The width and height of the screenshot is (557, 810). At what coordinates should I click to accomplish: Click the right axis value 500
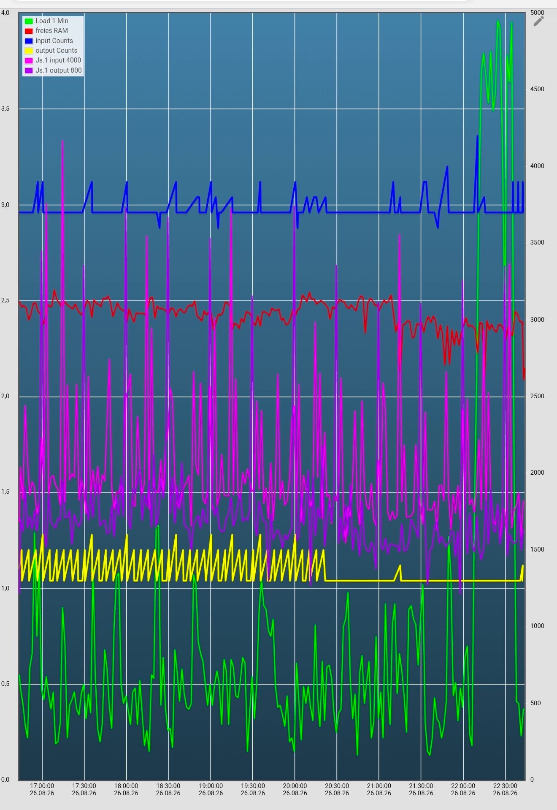pyautogui.click(x=535, y=703)
